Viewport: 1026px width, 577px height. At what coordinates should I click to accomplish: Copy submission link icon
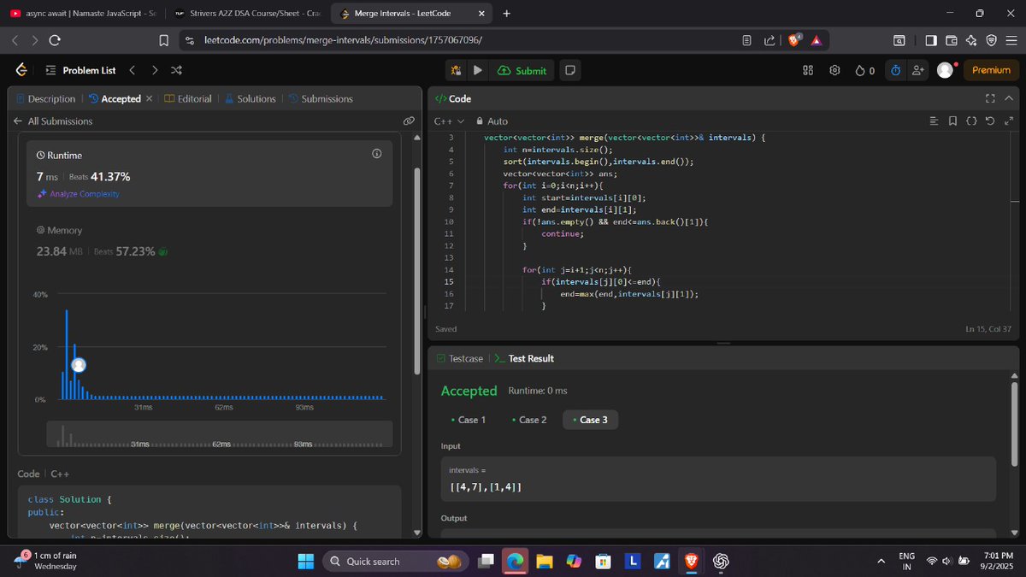click(409, 121)
